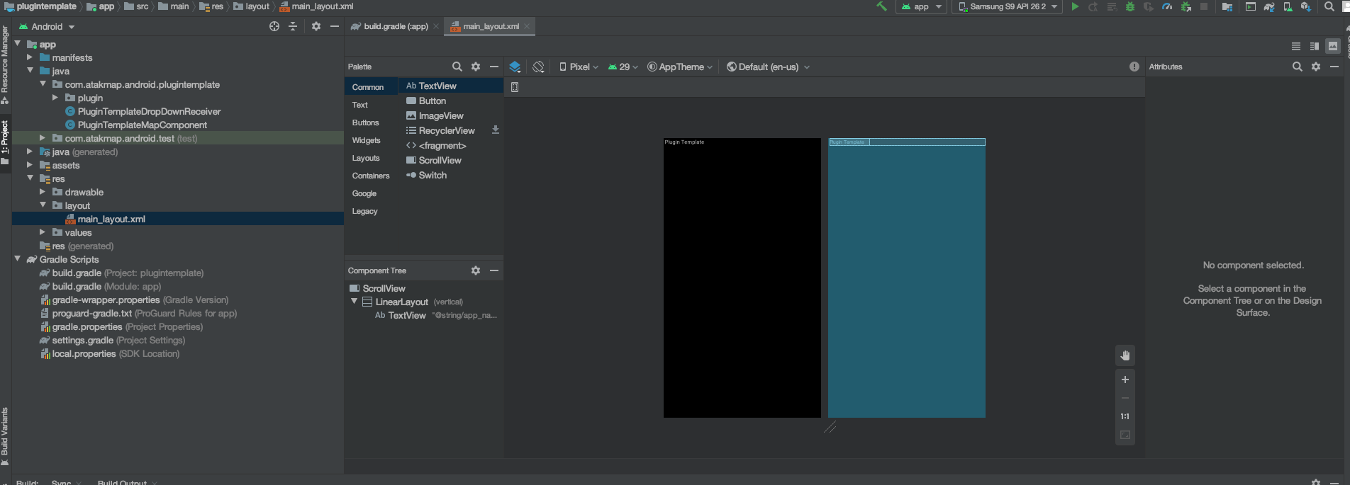Image resolution: width=1350 pixels, height=485 pixels.
Task: Select the Text palette category
Action: pyautogui.click(x=360, y=105)
